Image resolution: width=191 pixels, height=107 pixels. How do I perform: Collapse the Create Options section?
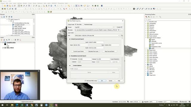click(70, 65)
